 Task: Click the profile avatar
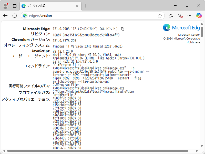(5, 5)
